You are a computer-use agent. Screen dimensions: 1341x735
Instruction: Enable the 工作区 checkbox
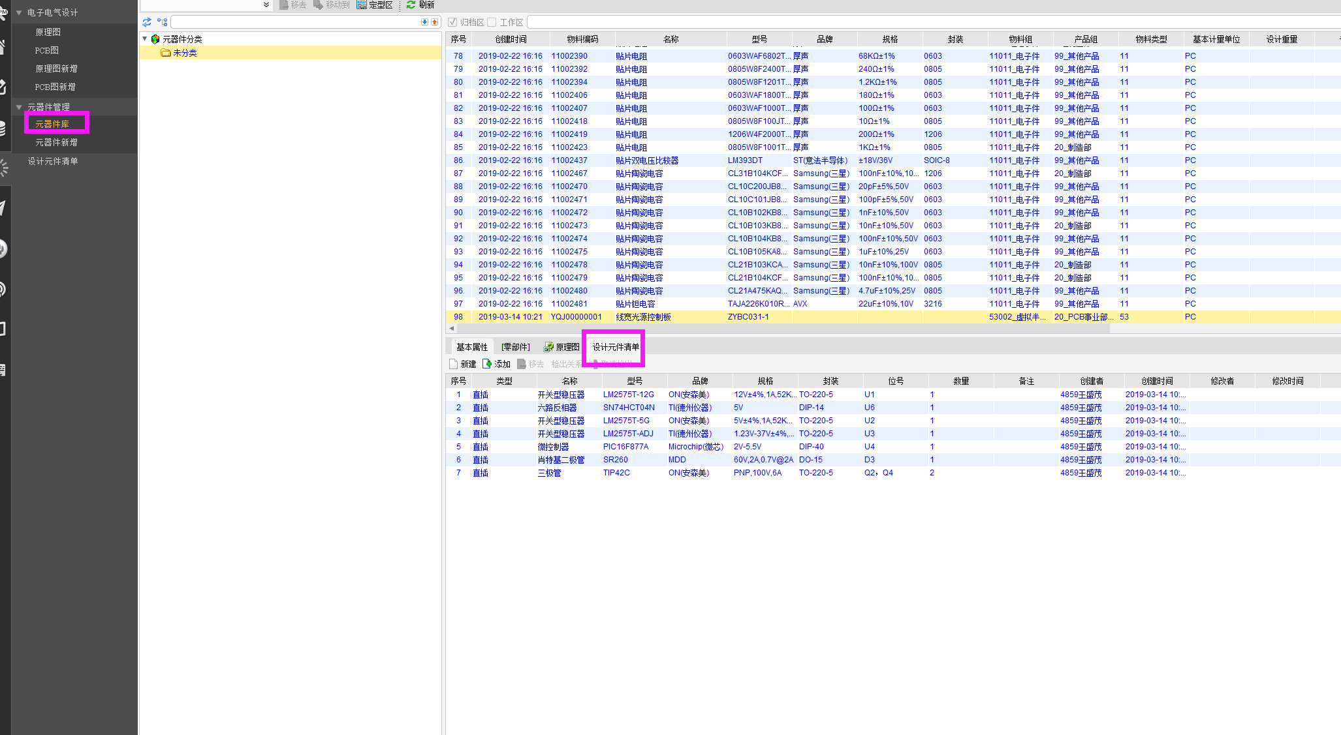[x=492, y=22]
